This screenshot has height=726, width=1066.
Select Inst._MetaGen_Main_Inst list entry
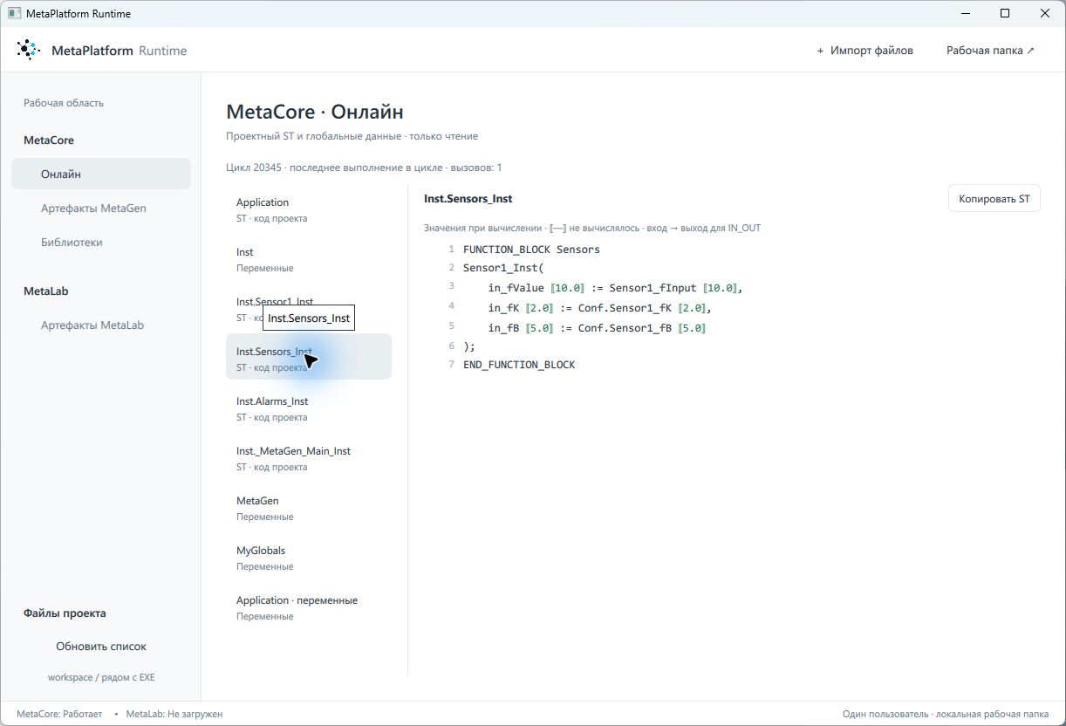pos(309,458)
